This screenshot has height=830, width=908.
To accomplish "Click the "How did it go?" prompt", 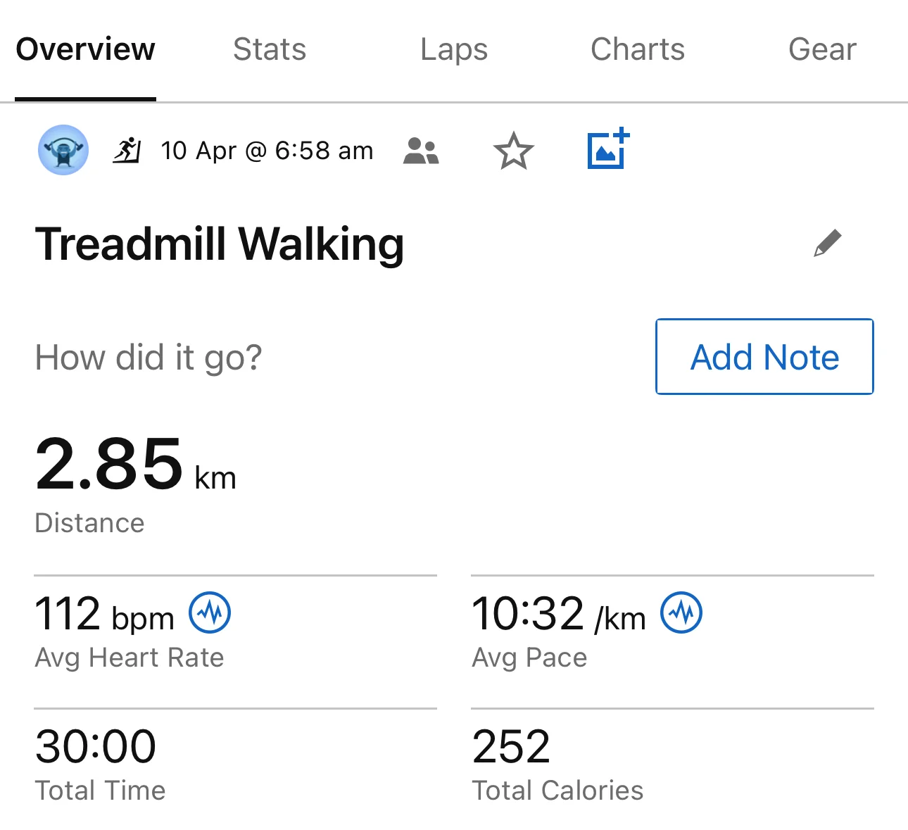I will coord(149,357).
